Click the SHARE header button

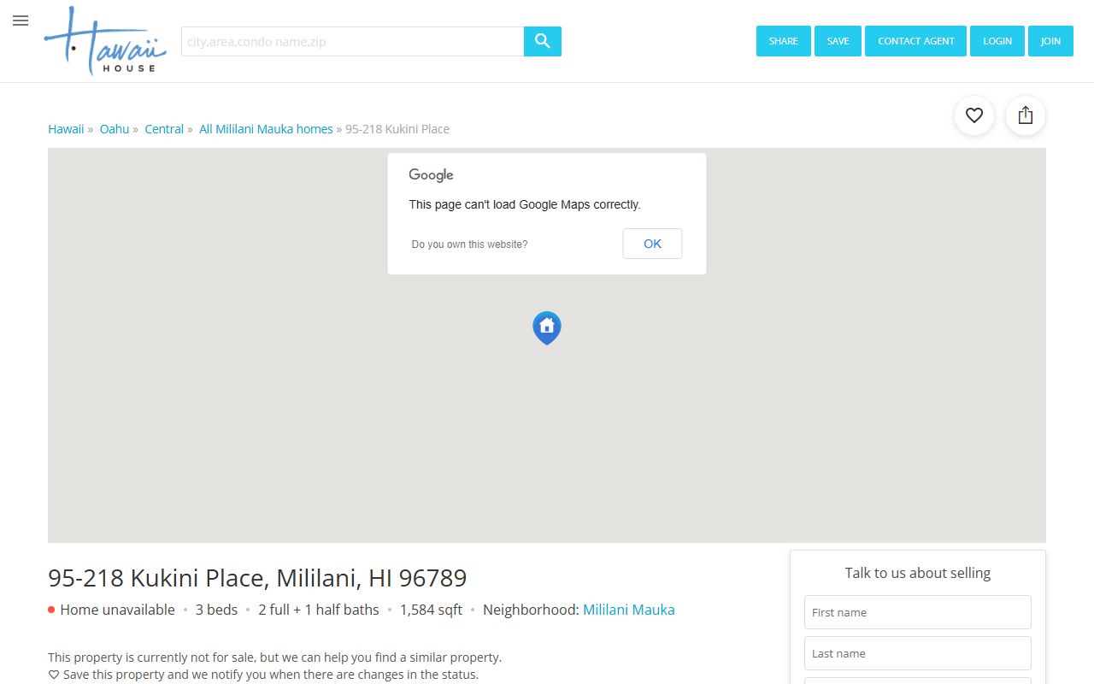pyautogui.click(x=784, y=41)
